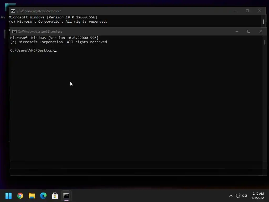
Task: Click the front window's vertical scrollbar thumb
Action: pos(265,42)
